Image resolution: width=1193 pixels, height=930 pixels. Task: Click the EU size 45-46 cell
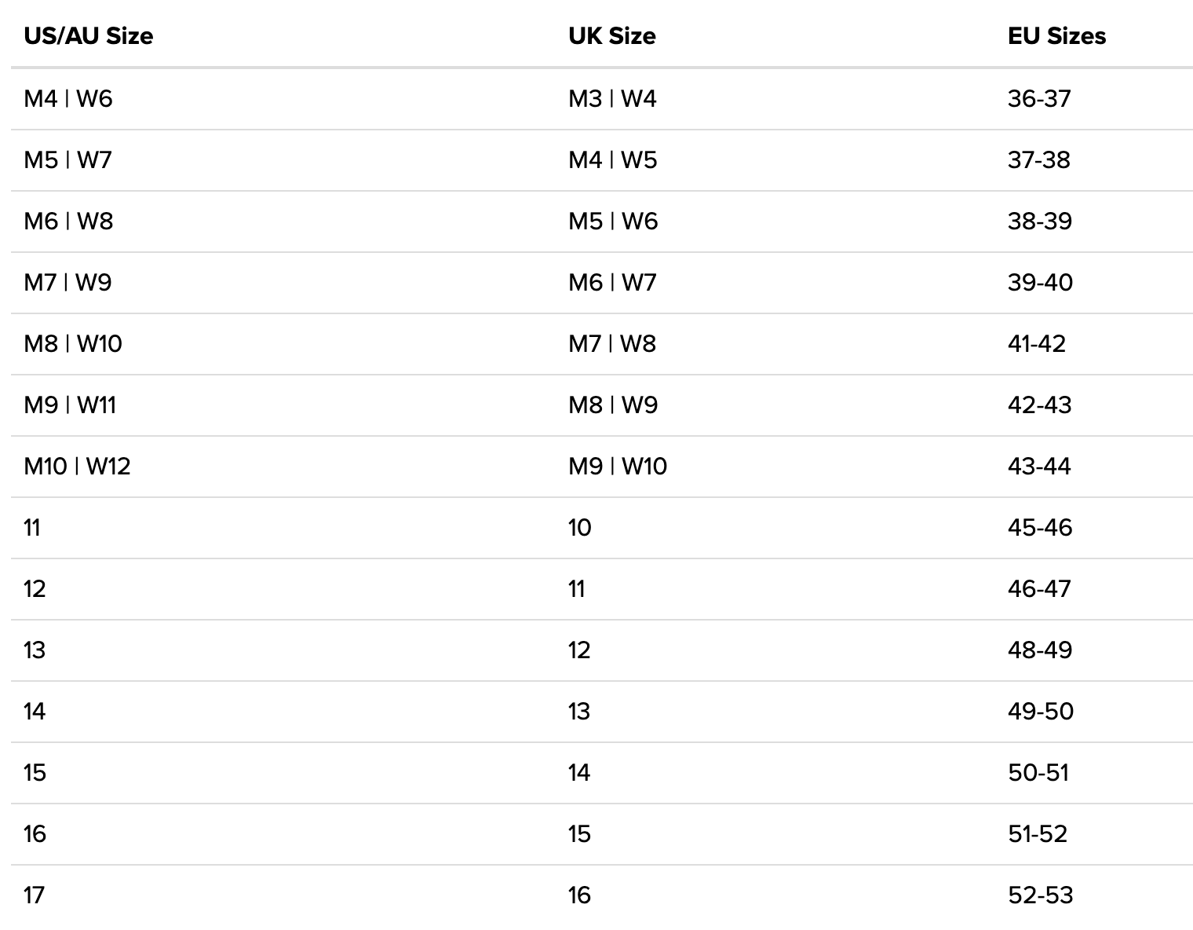[x=1040, y=528]
